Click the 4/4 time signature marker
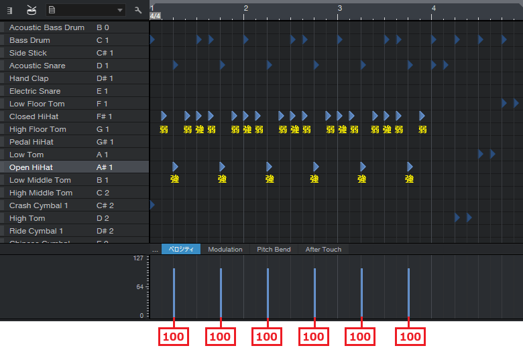This screenshot has height=348, width=523. [x=155, y=15]
